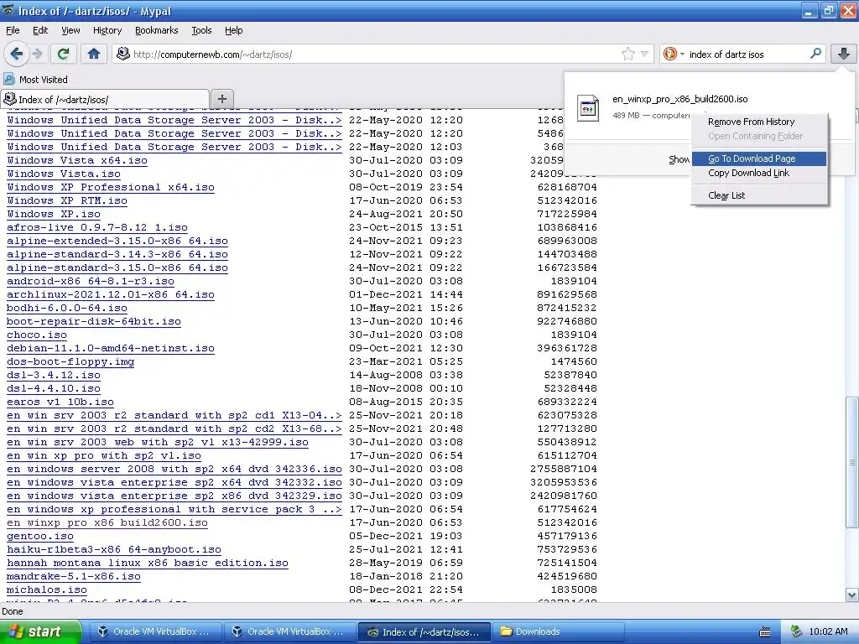Choose Copy Download Link

(758, 173)
